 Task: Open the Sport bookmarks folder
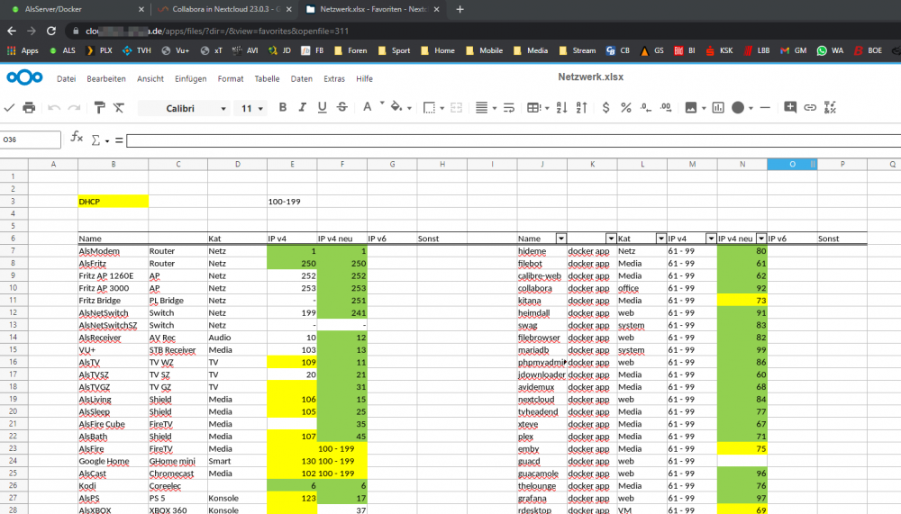point(395,50)
